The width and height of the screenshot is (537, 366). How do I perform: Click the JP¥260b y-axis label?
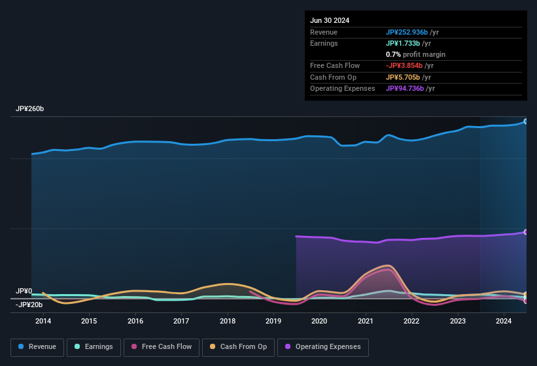click(30, 109)
